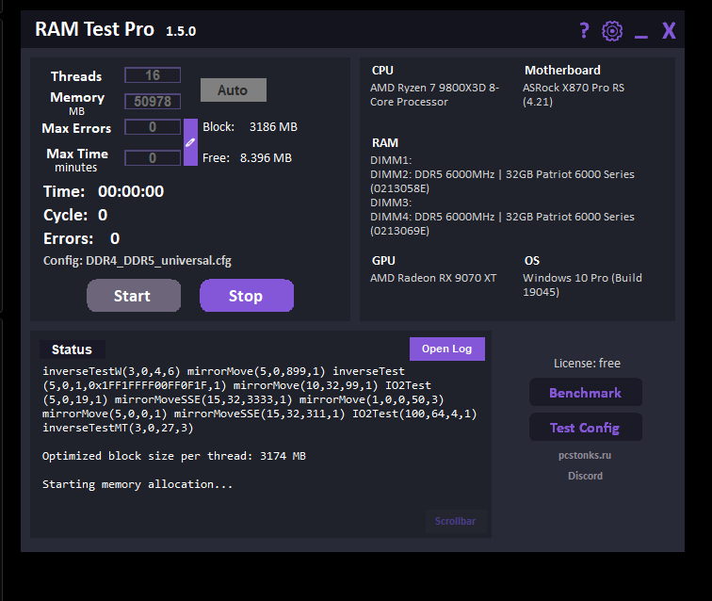This screenshot has height=601, width=712.
Task: Click the DIMM2 DDR5 6000MHz Patriot entry
Action: click(502, 181)
